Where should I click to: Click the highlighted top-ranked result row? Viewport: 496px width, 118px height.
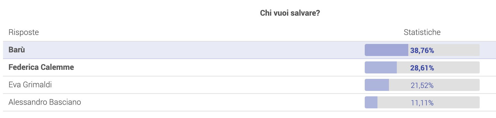pyautogui.click(x=250, y=50)
